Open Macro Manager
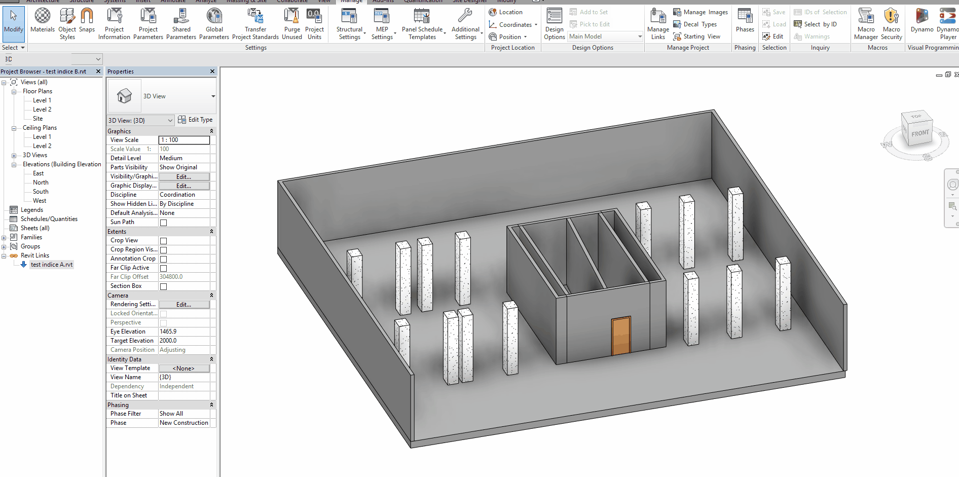 866,23
